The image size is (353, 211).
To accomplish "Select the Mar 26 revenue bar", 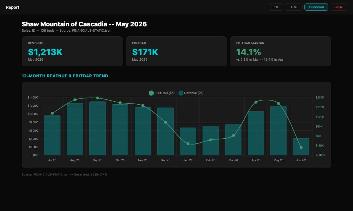I will click(x=233, y=140).
